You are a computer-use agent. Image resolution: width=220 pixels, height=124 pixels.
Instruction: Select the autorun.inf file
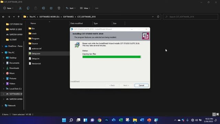click(x=36, y=49)
